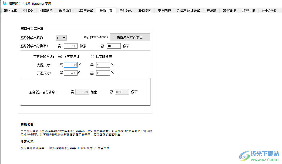Click the 关于/登录 tab
Image resolution: width=282 pixels, height=164 pixels.
click(268, 11)
